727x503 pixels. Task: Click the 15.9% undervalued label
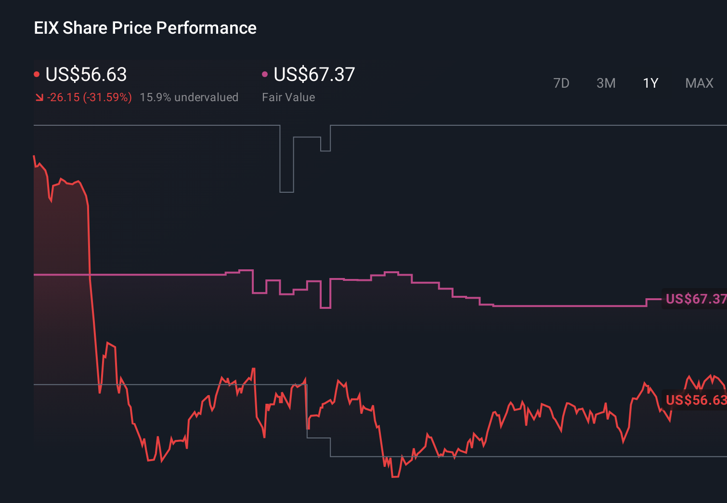click(x=189, y=97)
